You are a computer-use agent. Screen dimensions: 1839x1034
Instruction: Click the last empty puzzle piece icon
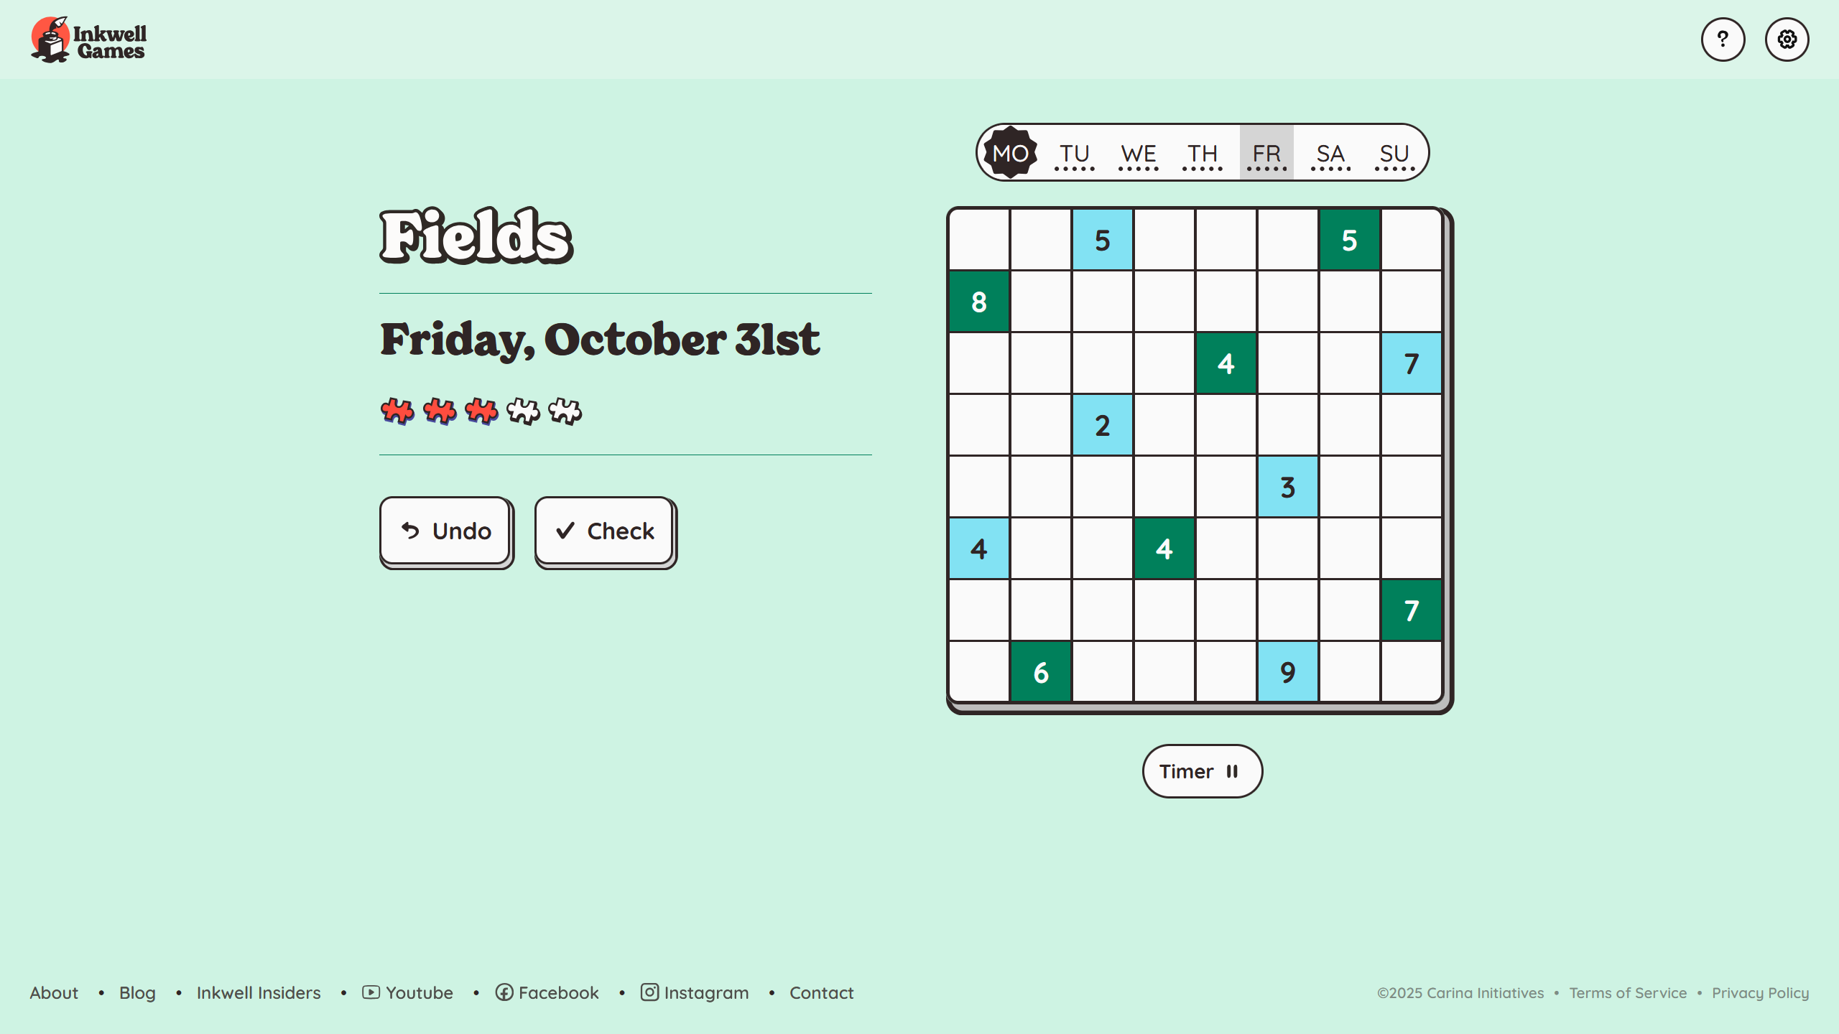[565, 411]
